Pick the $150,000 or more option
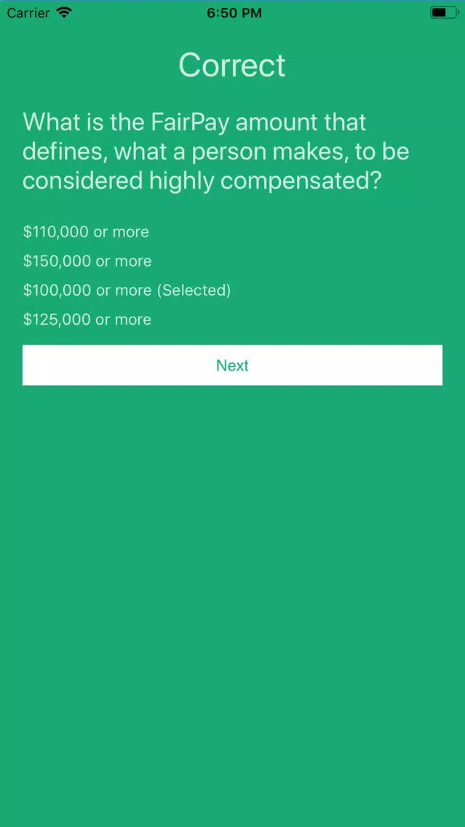This screenshot has height=827, width=465. click(87, 261)
